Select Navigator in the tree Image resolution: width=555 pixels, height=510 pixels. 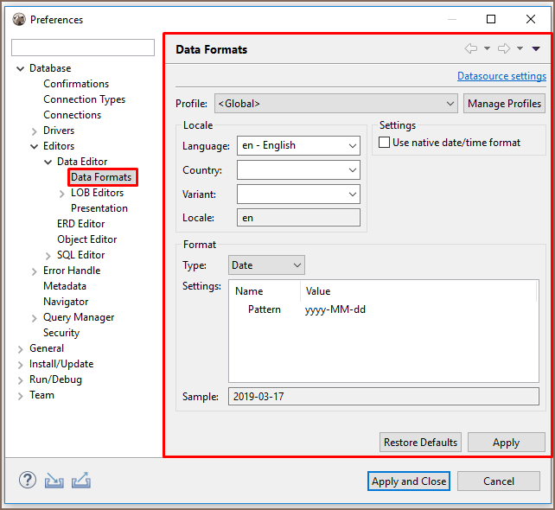click(66, 302)
